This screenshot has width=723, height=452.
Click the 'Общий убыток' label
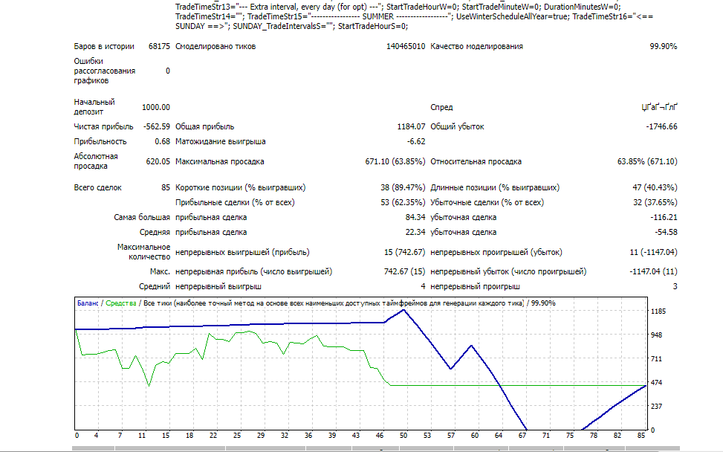point(457,127)
